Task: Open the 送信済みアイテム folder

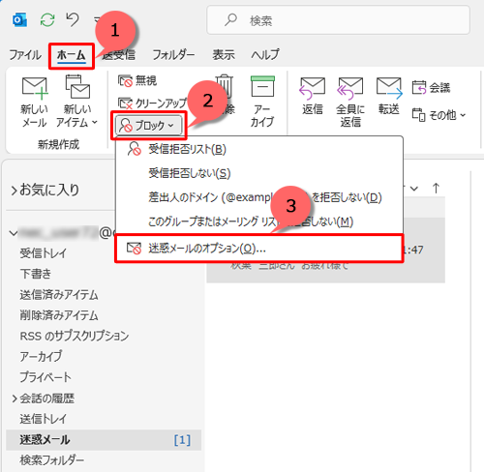Action: tap(59, 295)
